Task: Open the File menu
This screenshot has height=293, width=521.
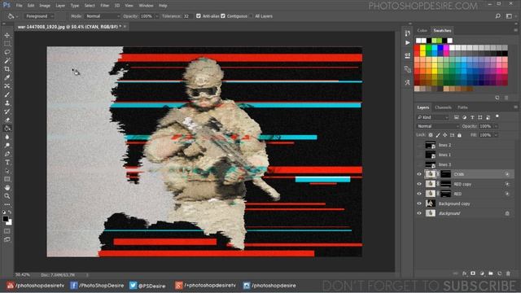Action: tap(20, 6)
